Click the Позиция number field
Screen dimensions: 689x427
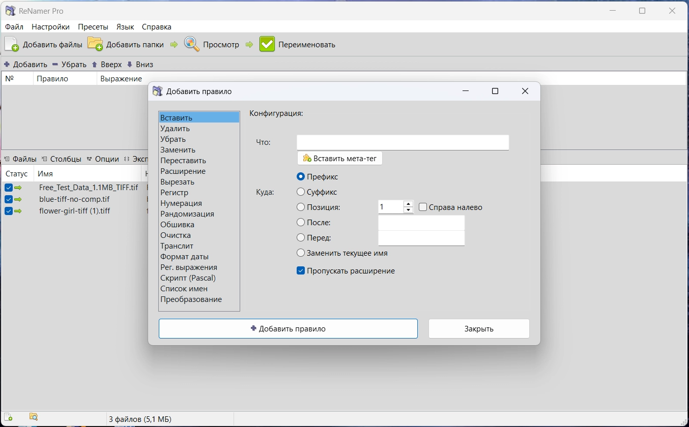point(391,207)
